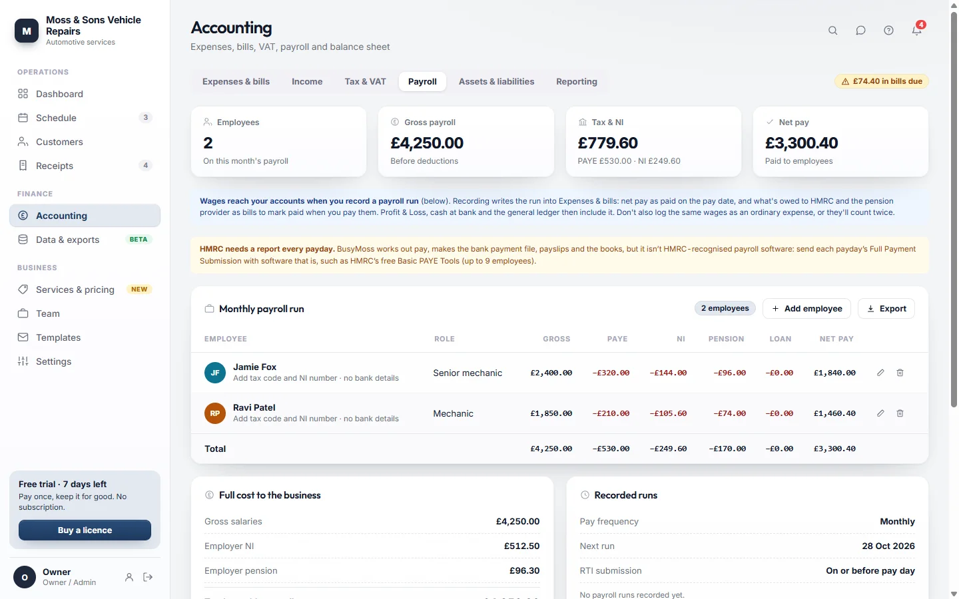Viewport: 959px width, 599px height.
Task: Click the Receipts count badge 4
Action: click(x=146, y=166)
